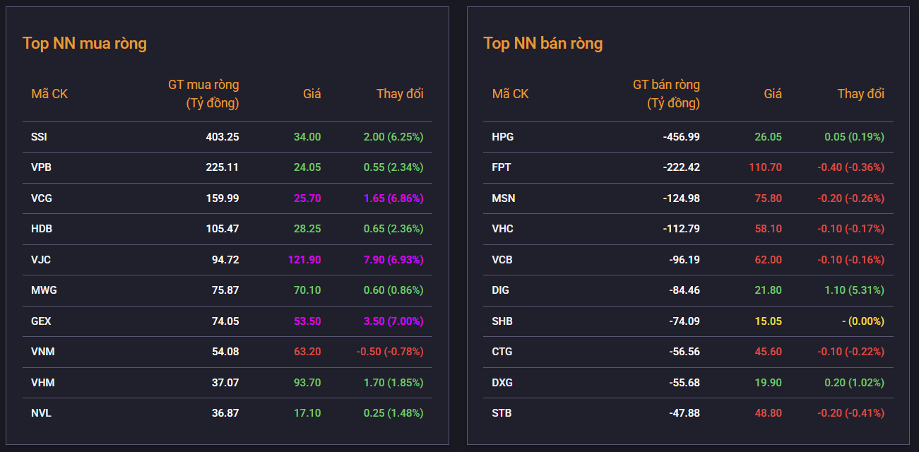
Task: Select the VPB stock row
Action: click(x=227, y=167)
